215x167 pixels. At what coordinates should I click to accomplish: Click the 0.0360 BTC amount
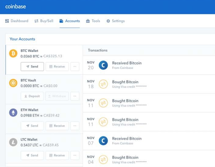coord(30,56)
